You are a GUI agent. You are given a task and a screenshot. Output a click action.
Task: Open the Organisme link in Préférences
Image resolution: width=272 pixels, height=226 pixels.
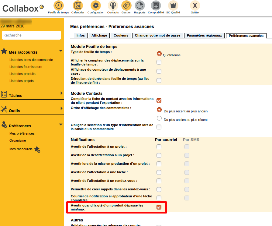18,140
